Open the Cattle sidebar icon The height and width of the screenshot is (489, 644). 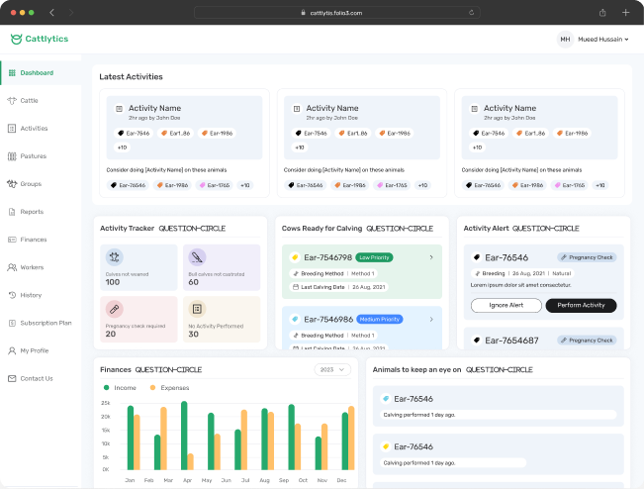[11, 100]
